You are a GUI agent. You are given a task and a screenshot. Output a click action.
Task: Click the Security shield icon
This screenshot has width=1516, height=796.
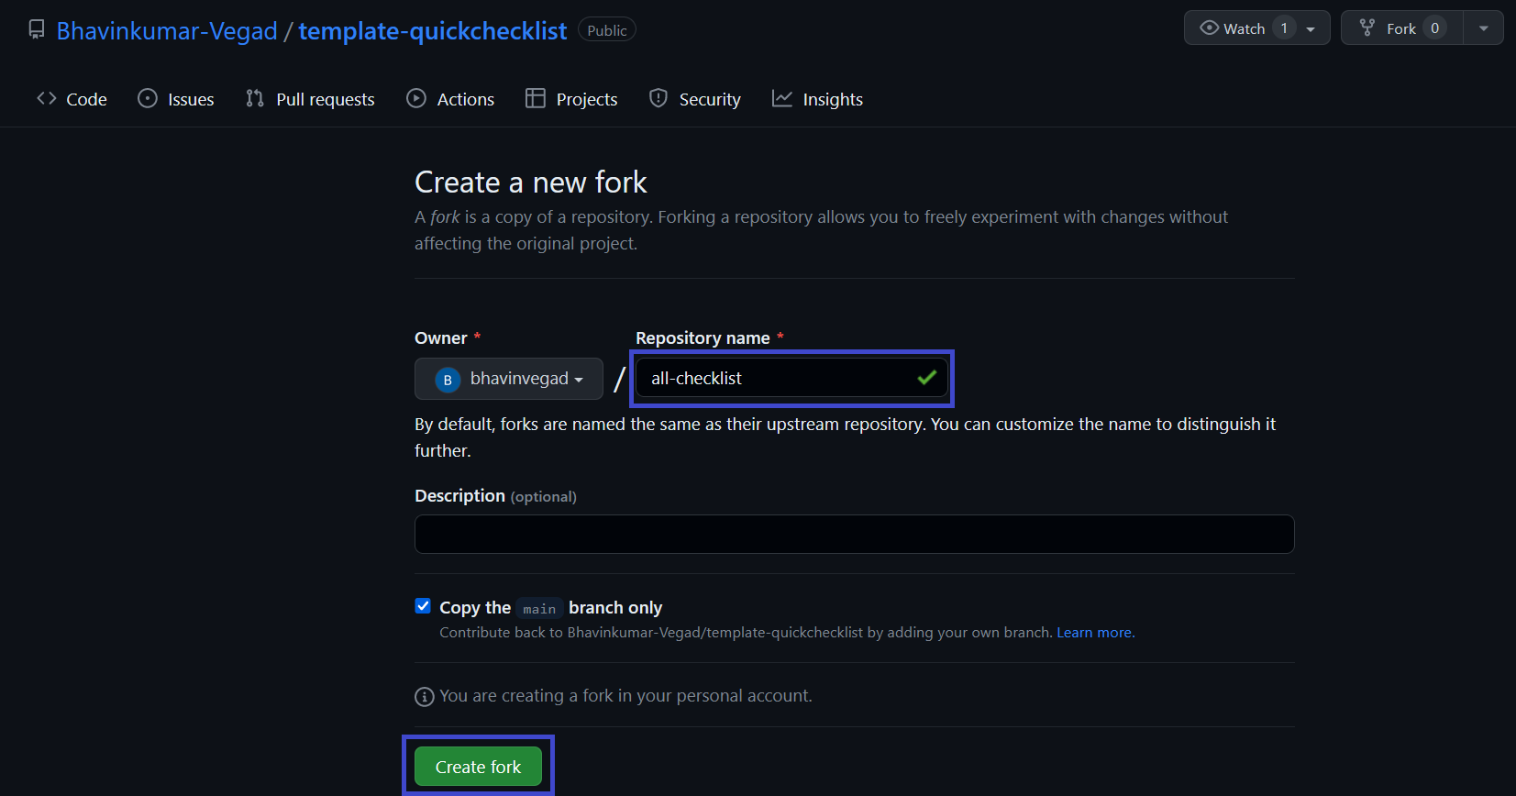click(x=658, y=98)
